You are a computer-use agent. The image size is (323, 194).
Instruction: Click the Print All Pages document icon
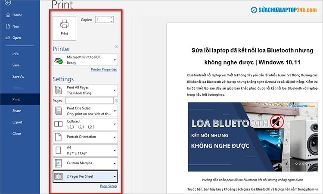point(59,90)
